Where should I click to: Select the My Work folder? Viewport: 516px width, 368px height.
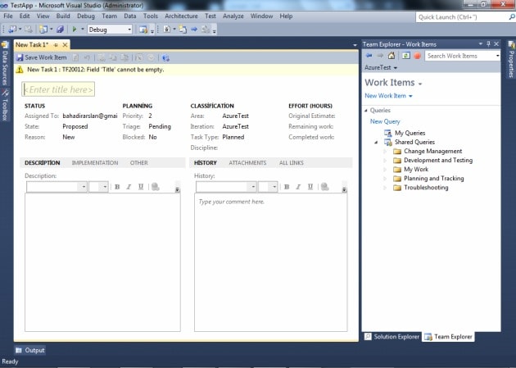pyautogui.click(x=416, y=169)
